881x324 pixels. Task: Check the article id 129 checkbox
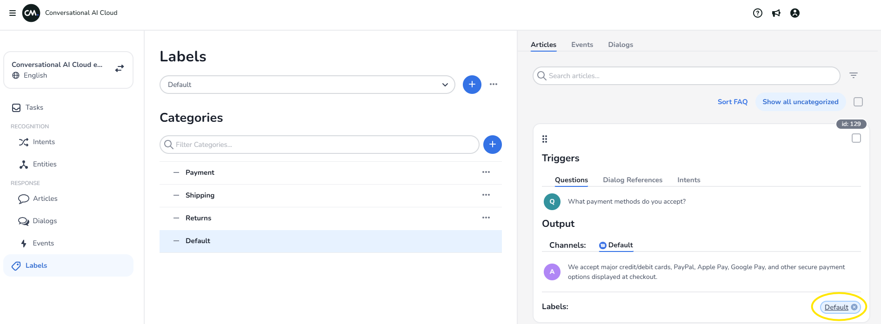[856, 138]
